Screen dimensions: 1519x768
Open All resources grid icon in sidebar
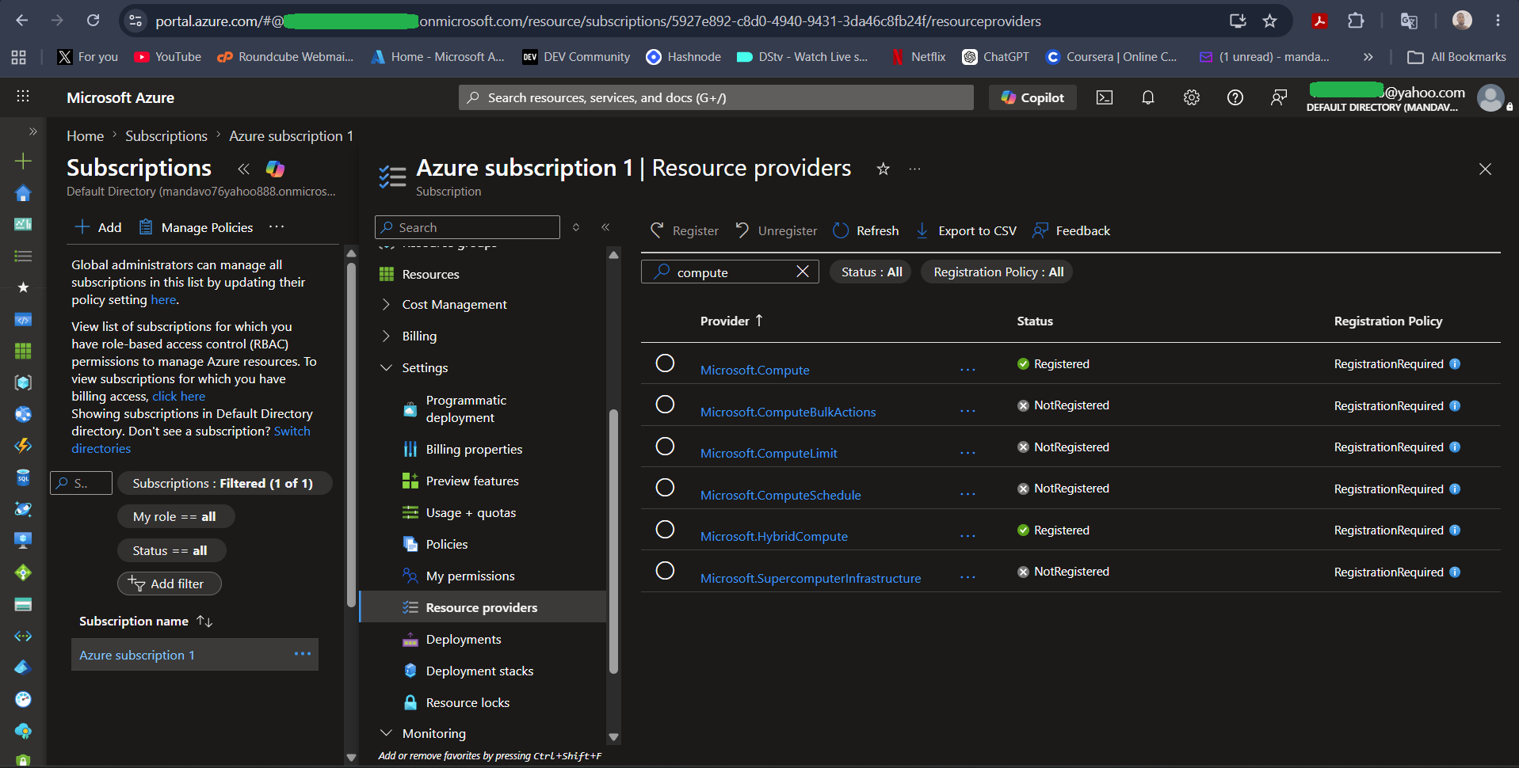pos(23,351)
